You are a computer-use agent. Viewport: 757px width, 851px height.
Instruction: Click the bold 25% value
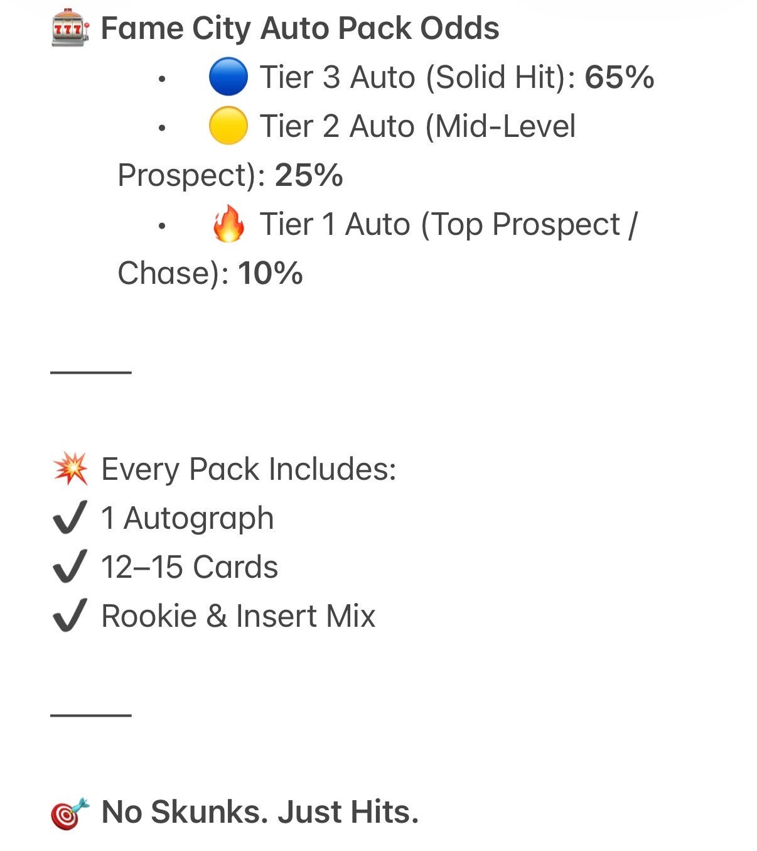click(309, 175)
